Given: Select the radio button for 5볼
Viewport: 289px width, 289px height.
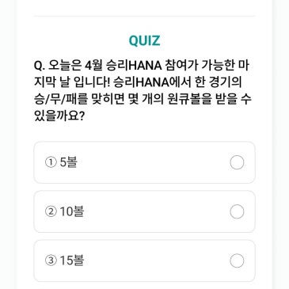Looking at the screenshot, I should point(237,162).
